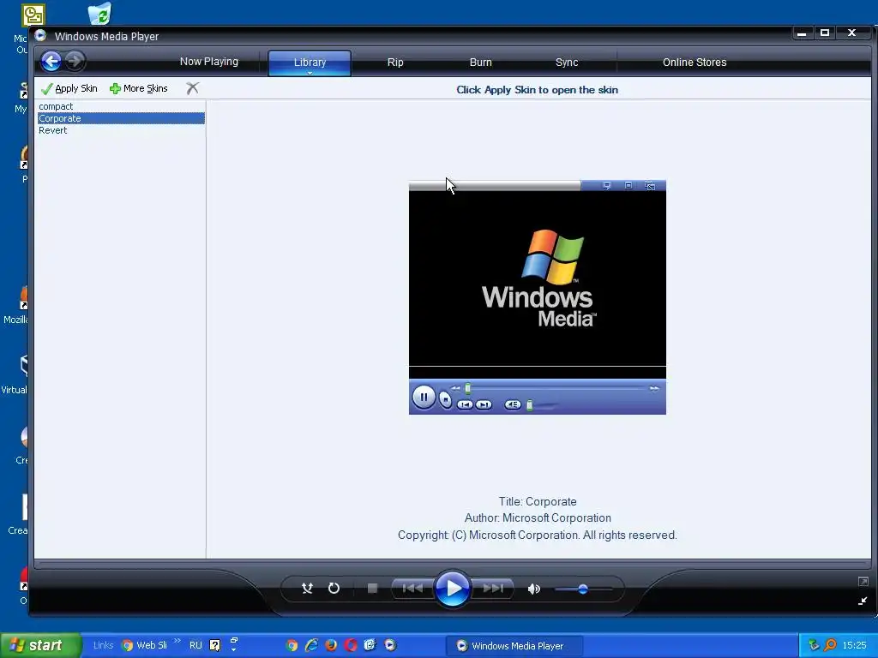The width and height of the screenshot is (878, 658).
Task: Switch to the Library tab
Action: pyautogui.click(x=310, y=62)
